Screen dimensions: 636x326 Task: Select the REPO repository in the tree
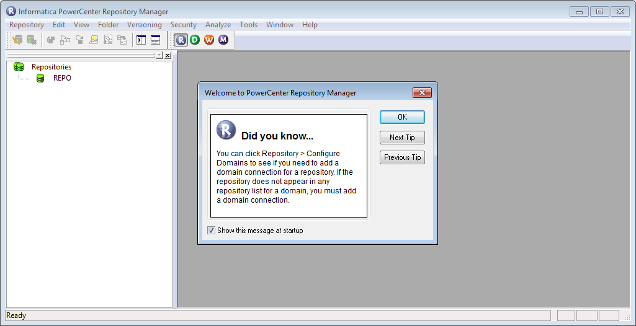[x=62, y=78]
